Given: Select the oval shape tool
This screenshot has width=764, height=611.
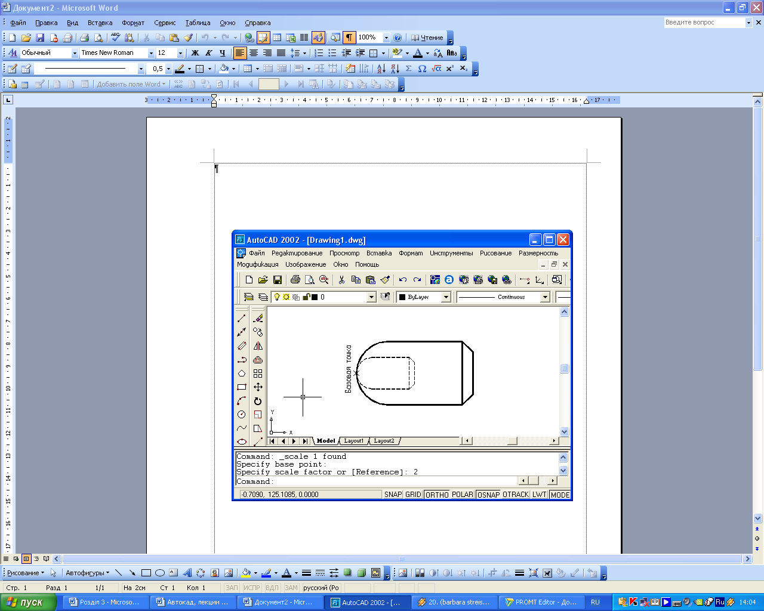Looking at the screenshot, I should point(159,573).
